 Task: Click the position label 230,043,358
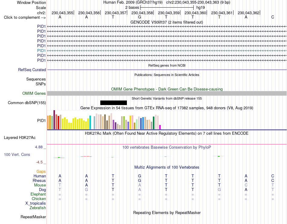tap(142, 13)
